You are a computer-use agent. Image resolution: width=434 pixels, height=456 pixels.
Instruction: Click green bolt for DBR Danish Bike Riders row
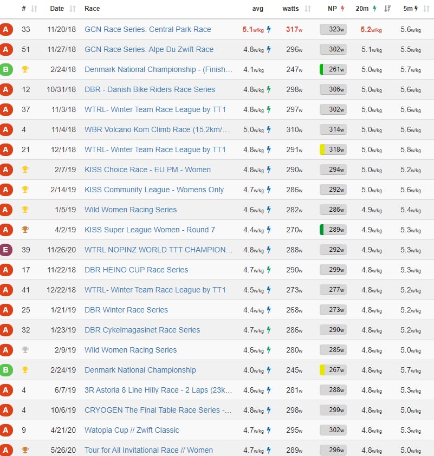pos(269,89)
